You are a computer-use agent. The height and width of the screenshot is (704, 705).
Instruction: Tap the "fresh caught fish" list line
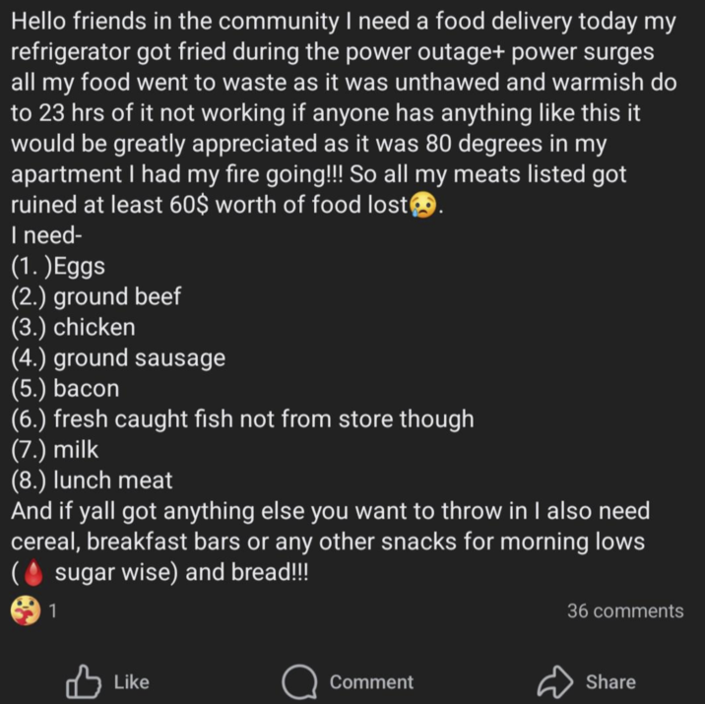point(241,419)
